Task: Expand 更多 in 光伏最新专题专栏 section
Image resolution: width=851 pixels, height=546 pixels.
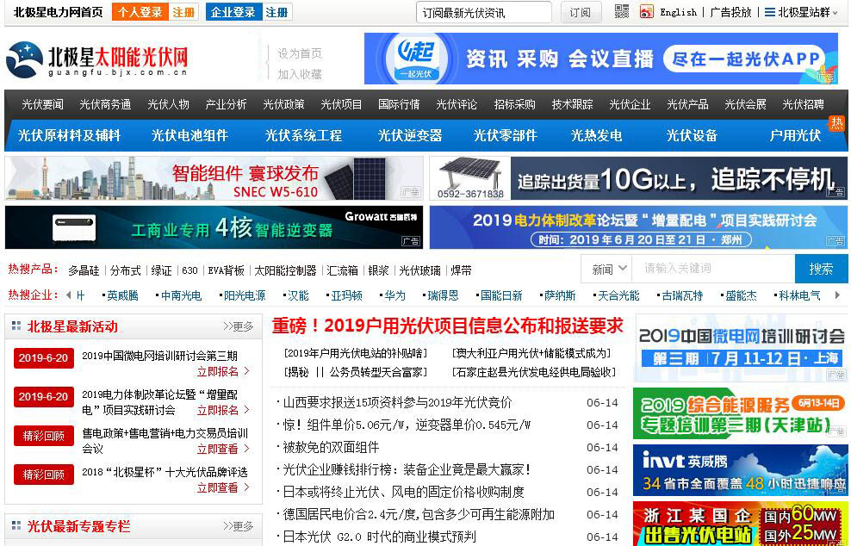Action: click(x=239, y=525)
